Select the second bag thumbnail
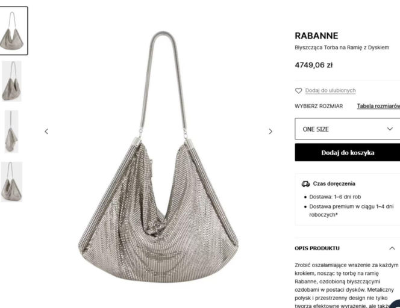The height and width of the screenshot is (308, 400). coord(11,81)
